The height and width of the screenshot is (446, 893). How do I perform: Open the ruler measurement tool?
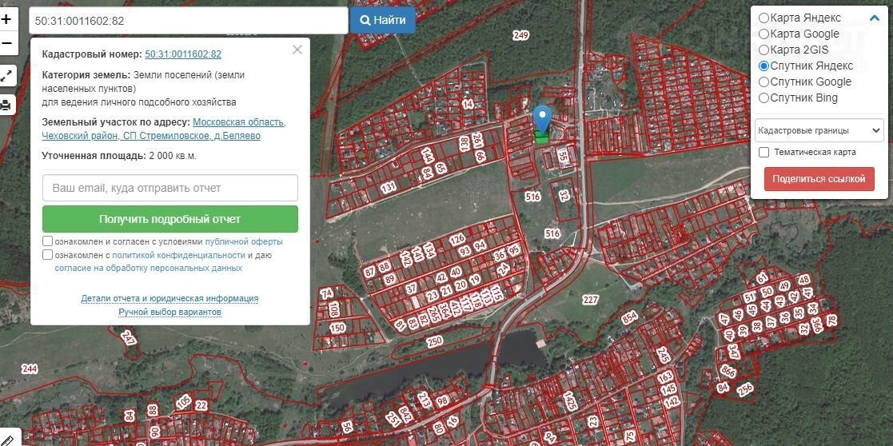tap(6, 438)
